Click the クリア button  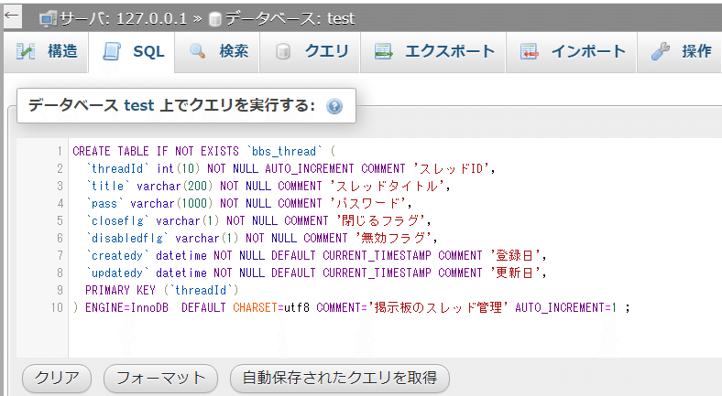click(x=57, y=378)
